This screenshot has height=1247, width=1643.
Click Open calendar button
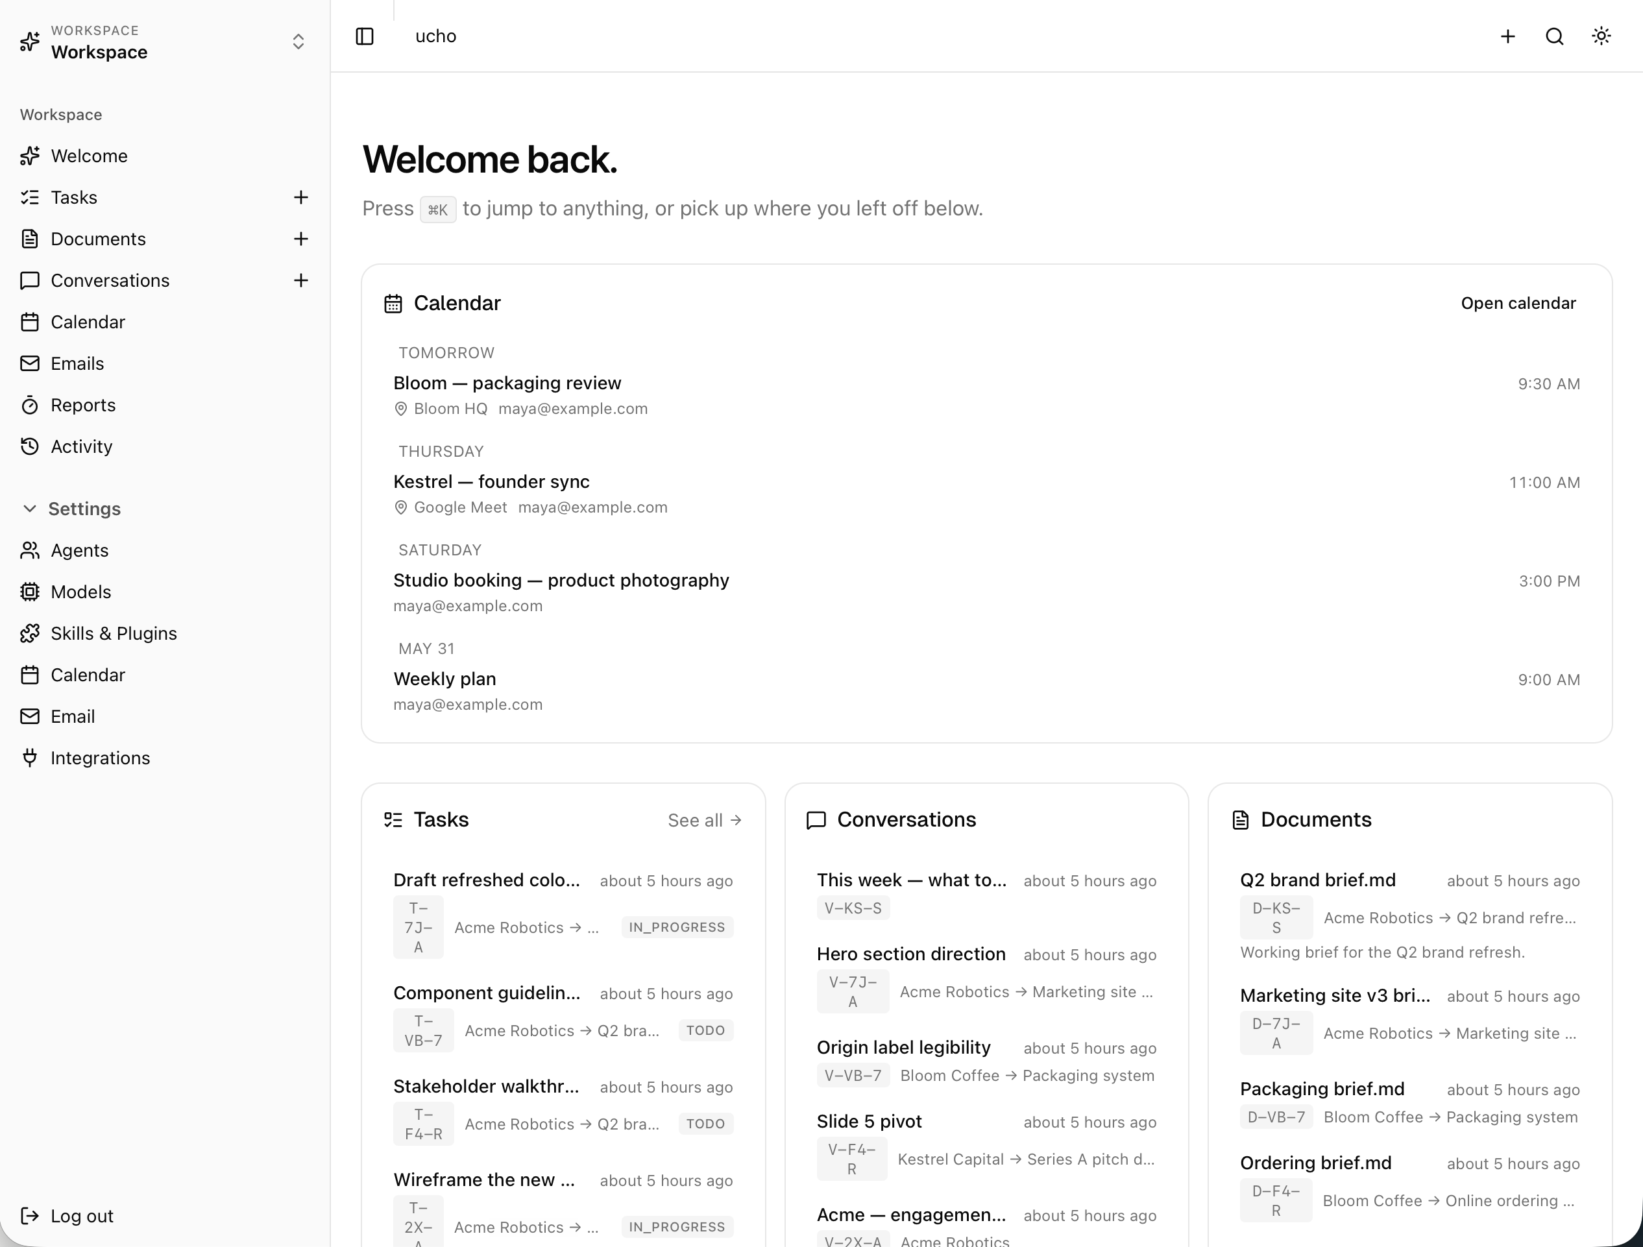coord(1518,303)
